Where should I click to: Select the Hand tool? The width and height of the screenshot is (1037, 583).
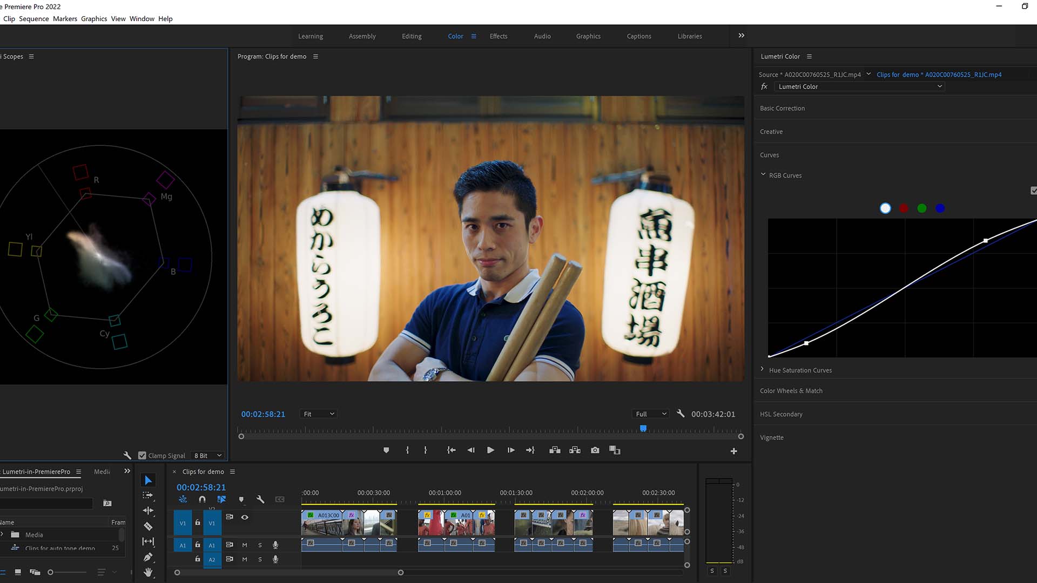point(149,572)
